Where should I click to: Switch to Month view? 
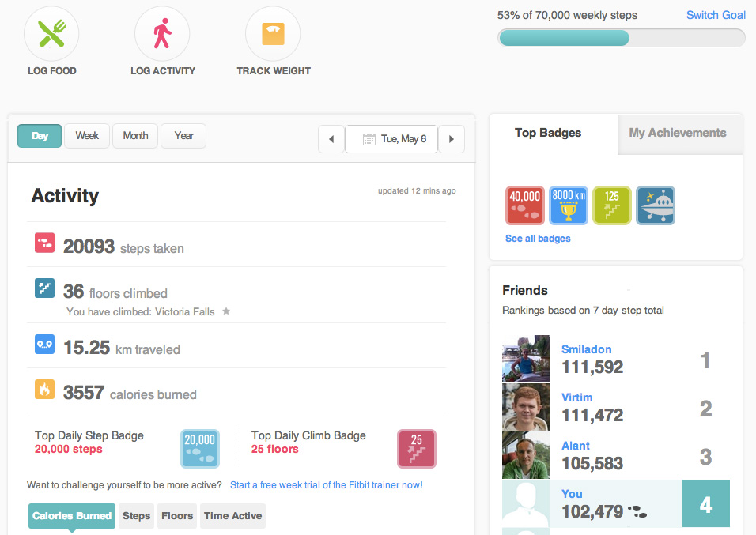pos(135,136)
